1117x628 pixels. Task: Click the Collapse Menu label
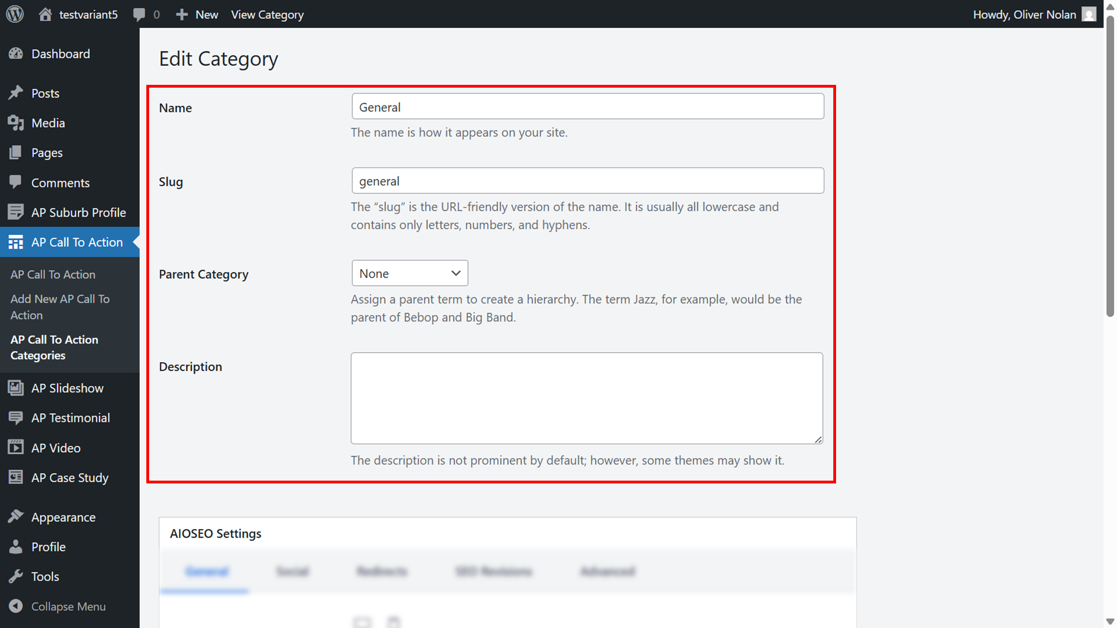click(68, 606)
